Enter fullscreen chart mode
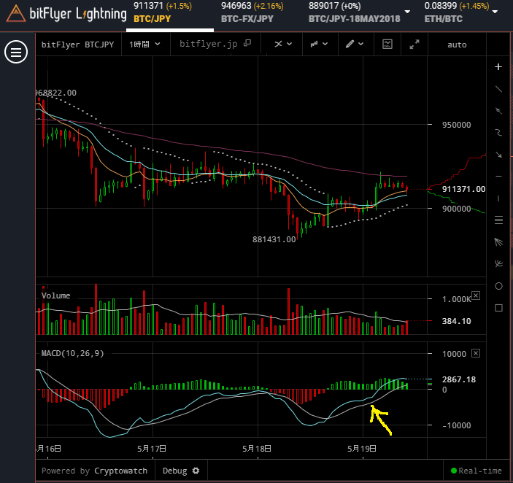Screen dimensions: 513x483 coord(414,45)
